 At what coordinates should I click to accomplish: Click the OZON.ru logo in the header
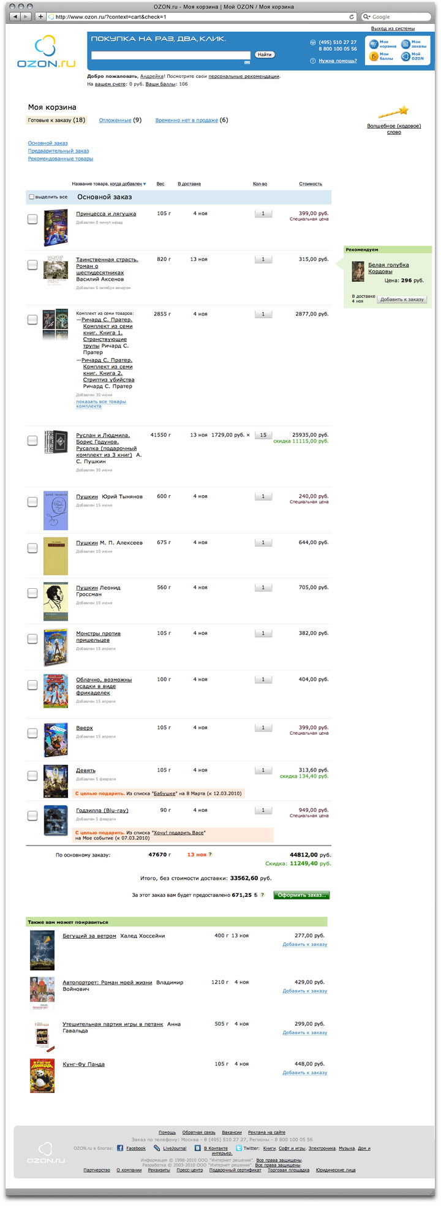46,51
